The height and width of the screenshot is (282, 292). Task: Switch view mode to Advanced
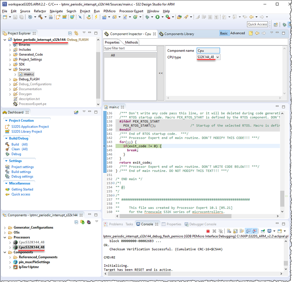[x=237, y=33]
